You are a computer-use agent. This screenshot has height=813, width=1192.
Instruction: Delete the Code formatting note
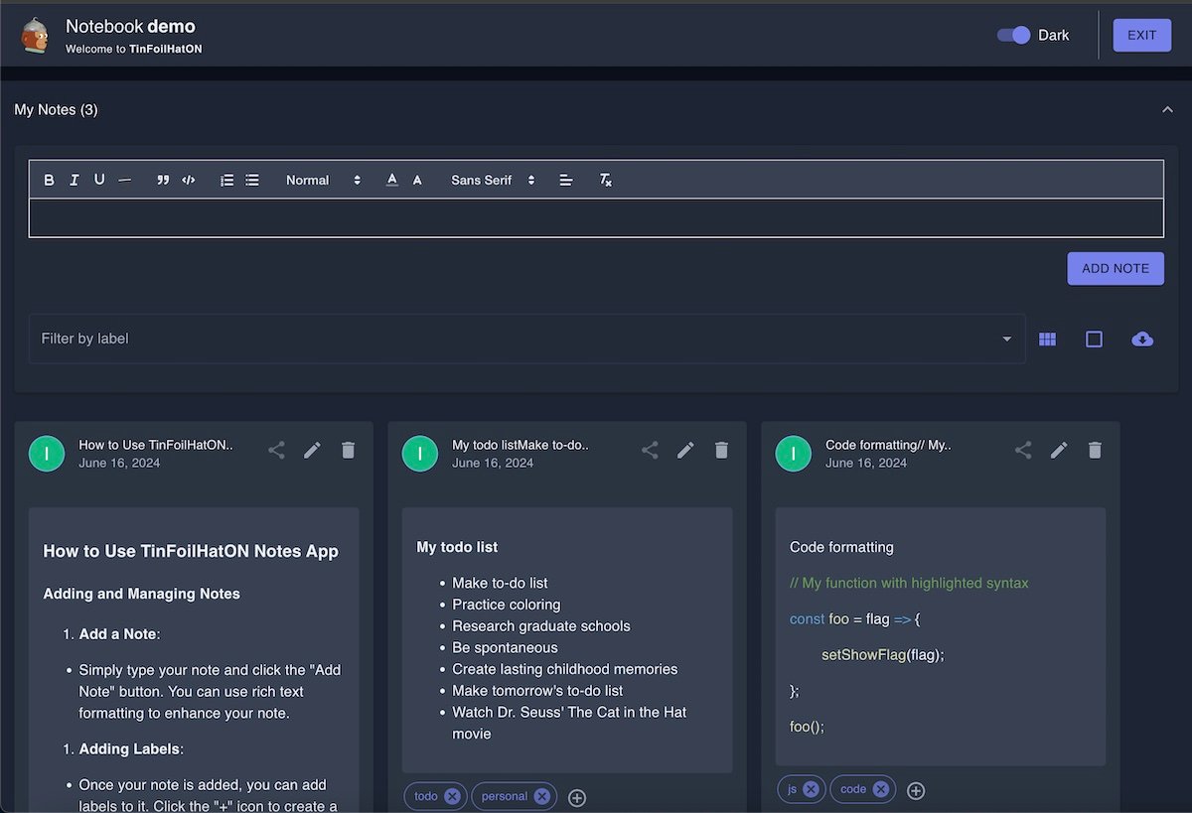click(1095, 451)
